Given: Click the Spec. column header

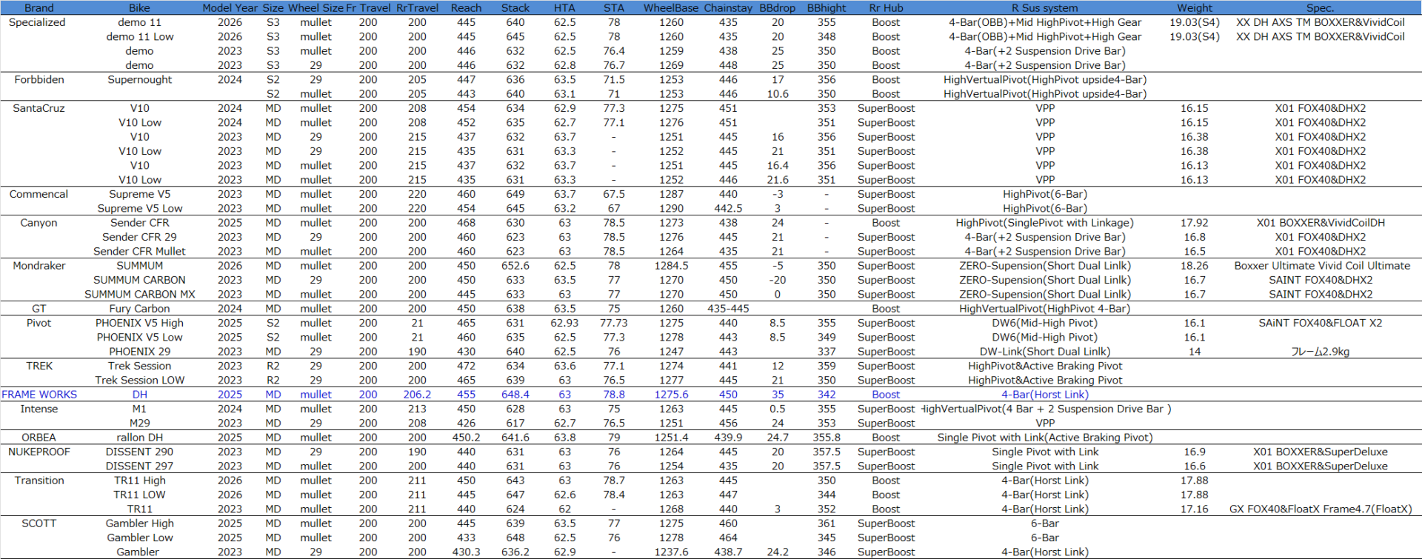Looking at the screenshot, I should tap(1320, 7).
